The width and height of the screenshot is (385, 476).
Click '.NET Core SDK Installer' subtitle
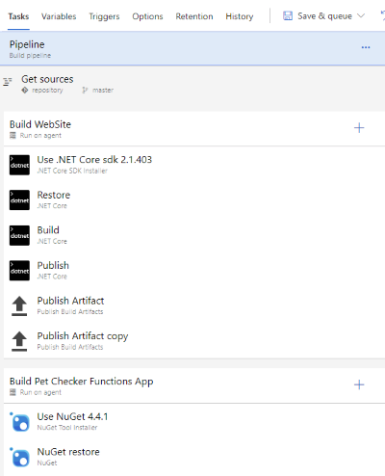pos(72,171)
